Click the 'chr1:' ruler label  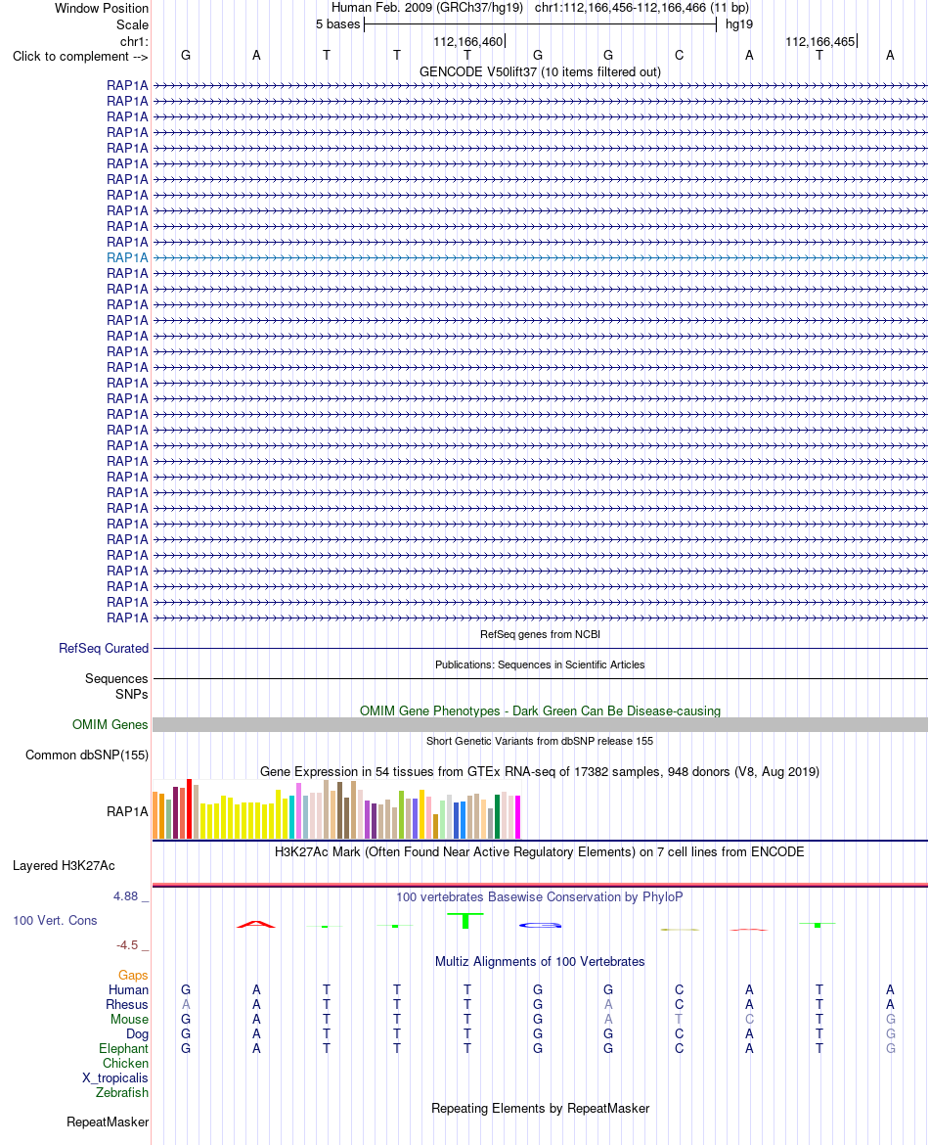[134, 42]
